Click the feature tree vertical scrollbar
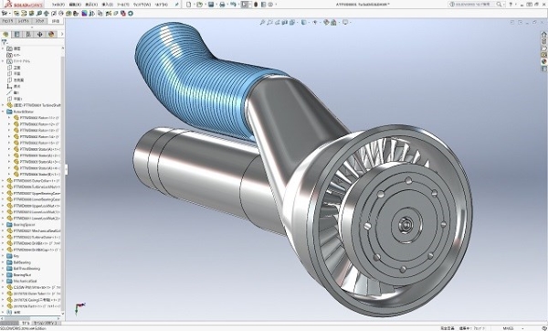This screenshot has width=548, height=331. [x=63, y=175]
